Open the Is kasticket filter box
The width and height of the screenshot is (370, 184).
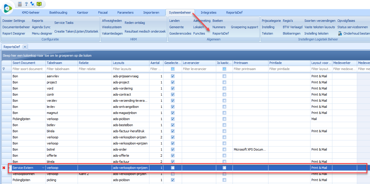pyautogui.click(x=224, y=69)
